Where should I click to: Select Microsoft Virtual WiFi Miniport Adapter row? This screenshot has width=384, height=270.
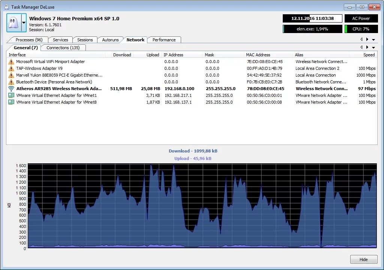192,62
